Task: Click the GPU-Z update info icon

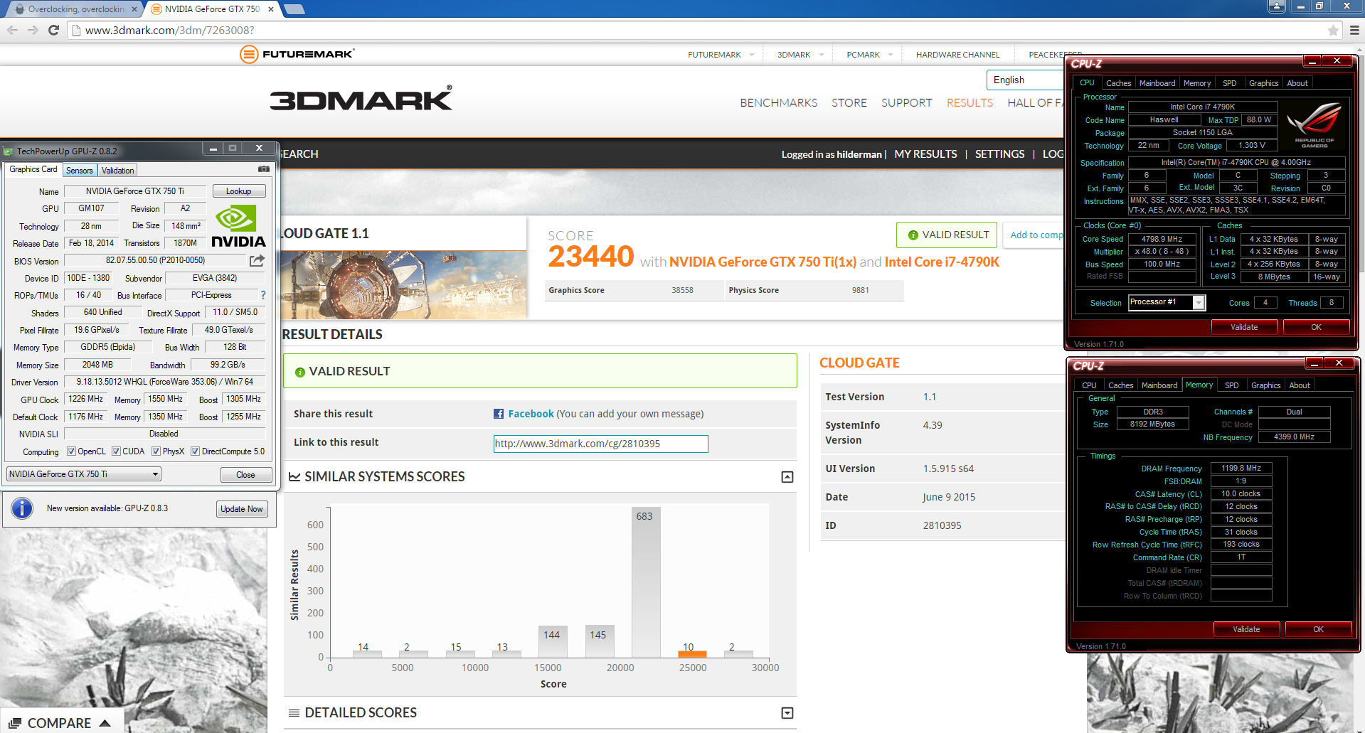Action: 22,508
